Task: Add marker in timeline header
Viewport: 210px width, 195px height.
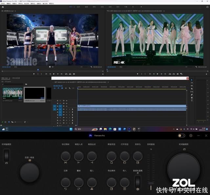Action: [x=66, y=88]
